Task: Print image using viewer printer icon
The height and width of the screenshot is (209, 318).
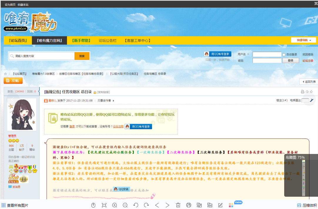Action: (x=189, y=205)
